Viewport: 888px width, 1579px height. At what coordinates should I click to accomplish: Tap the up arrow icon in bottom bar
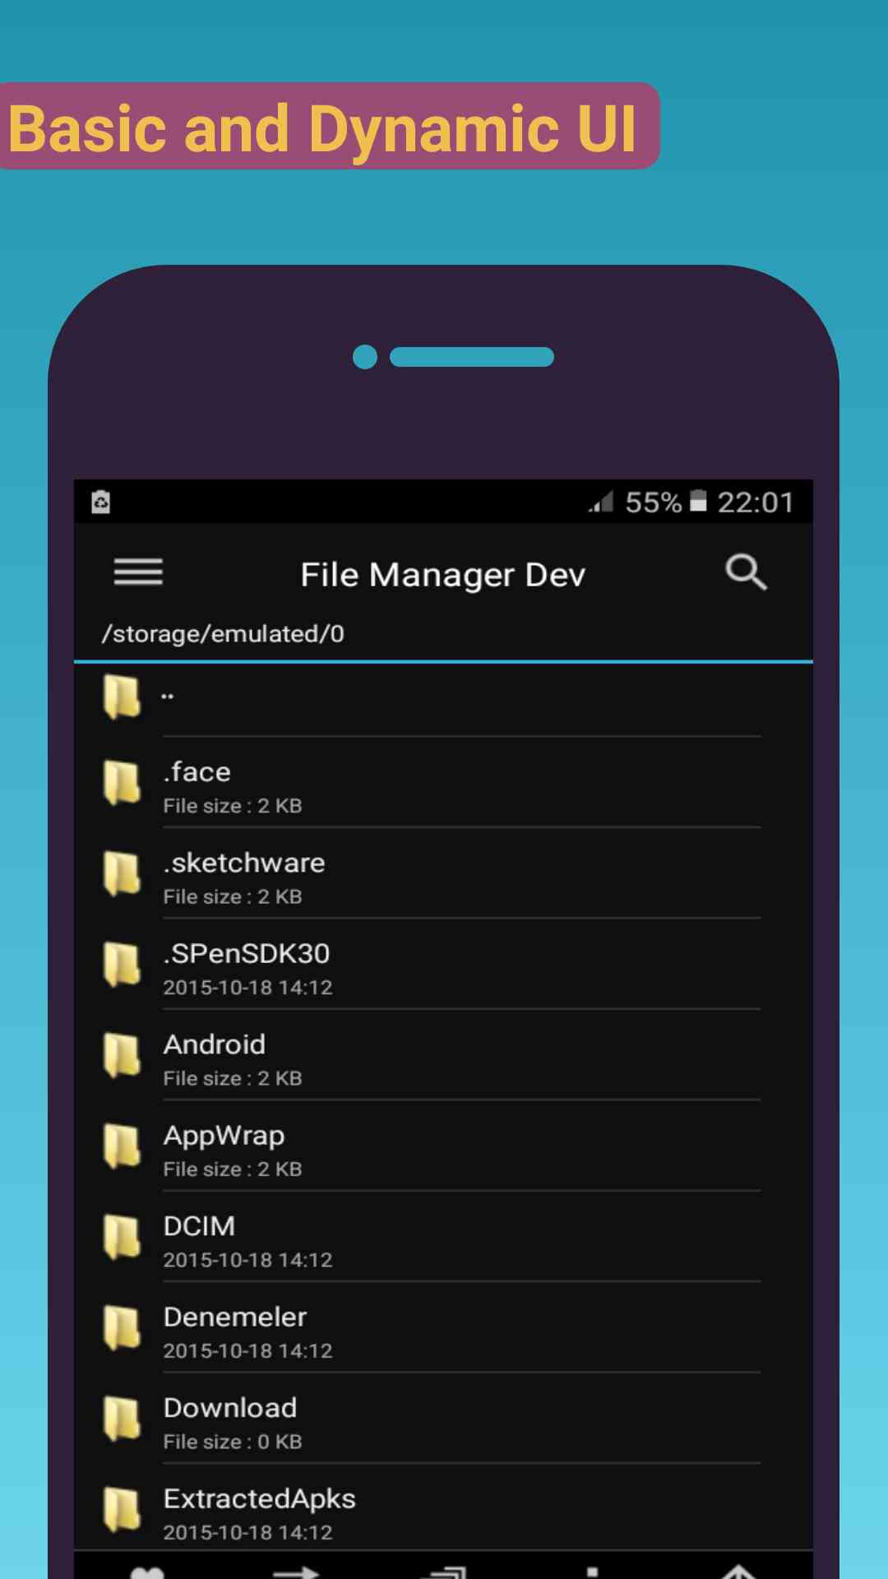tap(738, 1571)
